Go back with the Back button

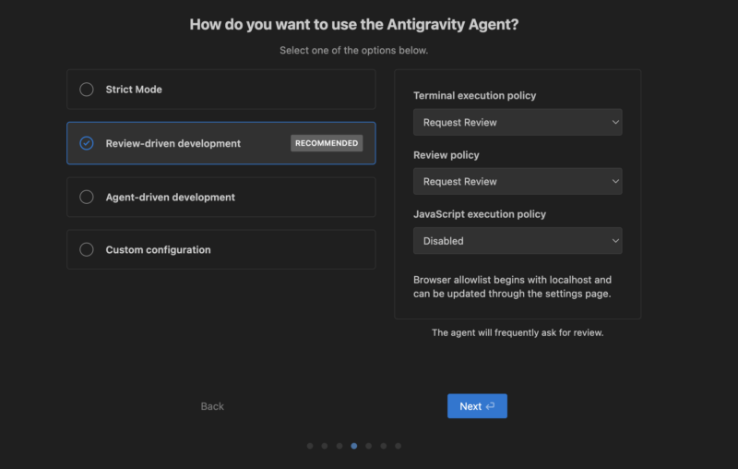point(212,406)
